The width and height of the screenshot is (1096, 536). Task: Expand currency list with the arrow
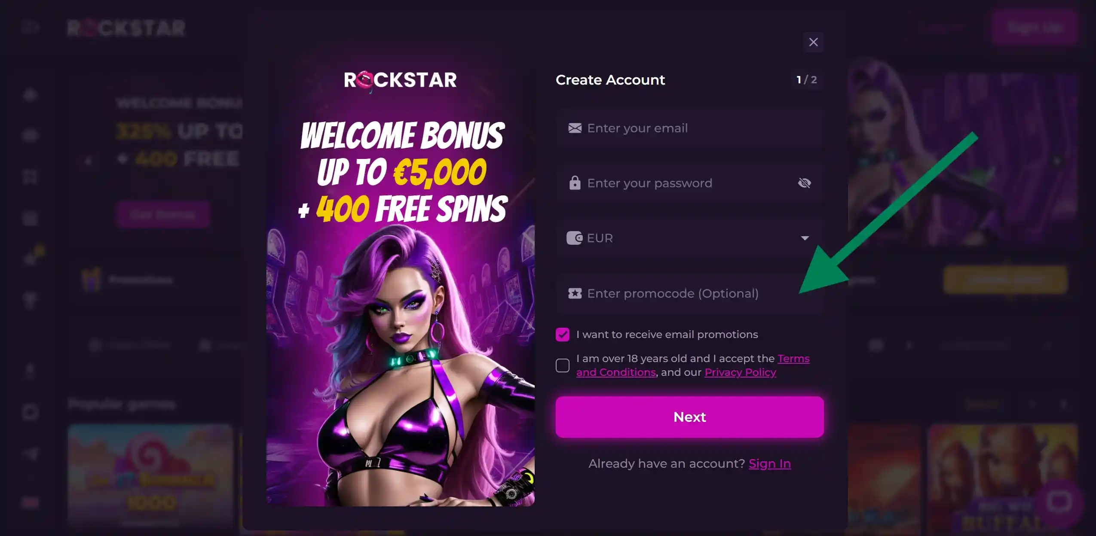805,238
